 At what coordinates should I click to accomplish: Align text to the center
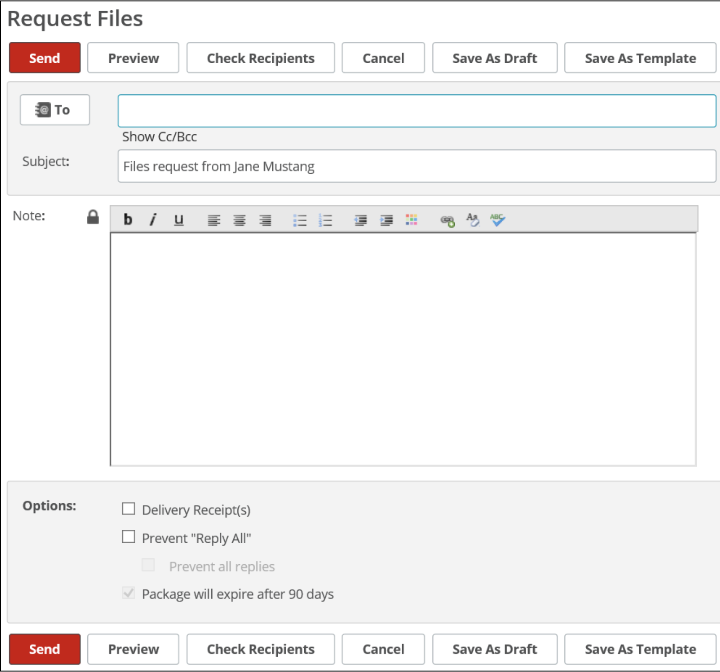[x=241, y=219]
